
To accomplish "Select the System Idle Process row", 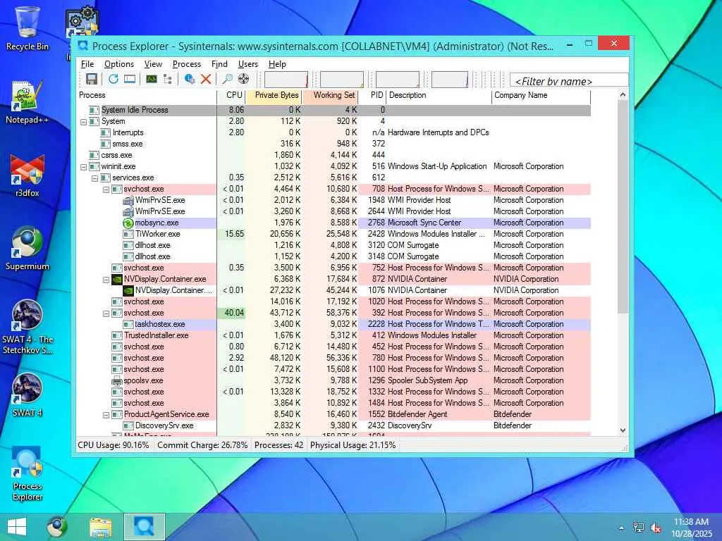I will pos(334,110).
